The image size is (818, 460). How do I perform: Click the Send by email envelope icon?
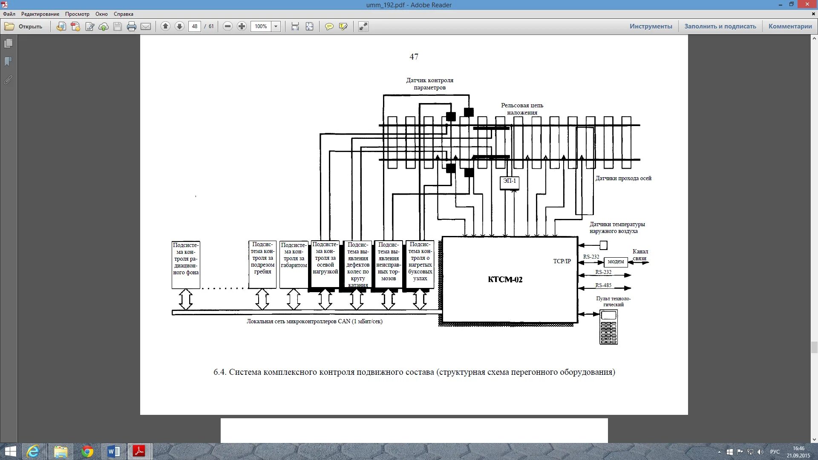point(146,26)
